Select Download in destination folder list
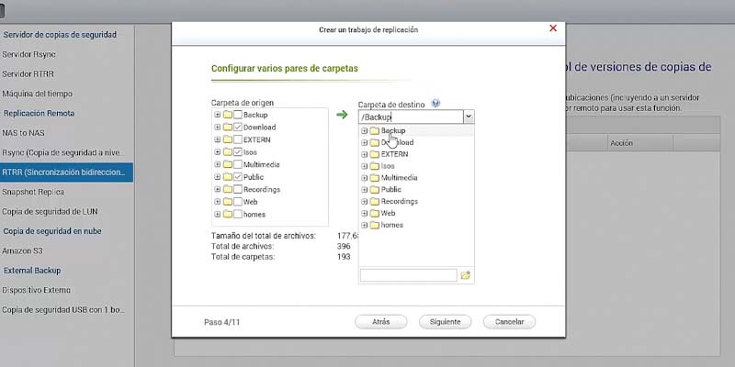735x367 pixels. coord(398,142)
